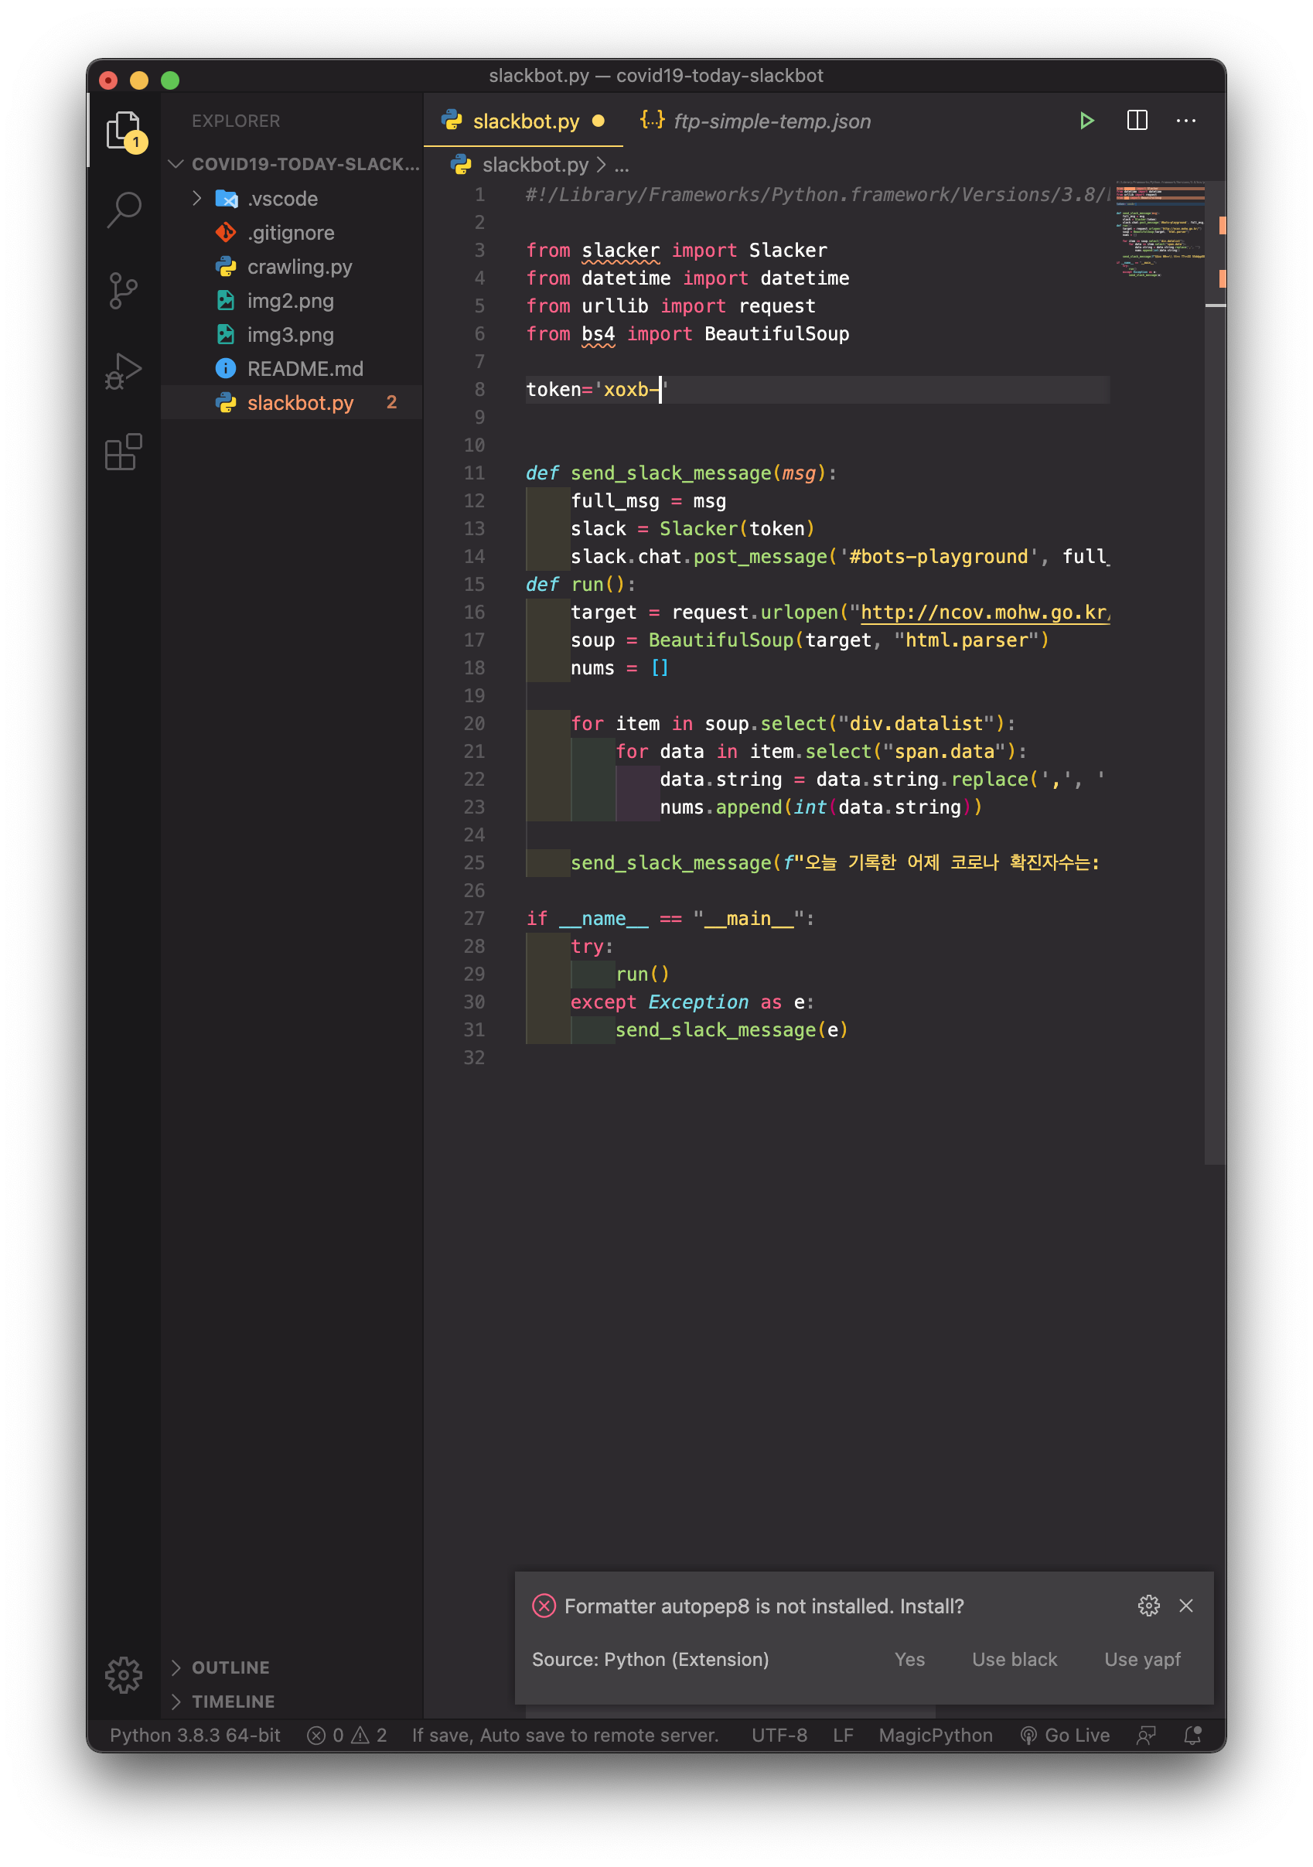Open the Extensions view icon
This screenshot has width=1313, height=1867.
(124, 452)
